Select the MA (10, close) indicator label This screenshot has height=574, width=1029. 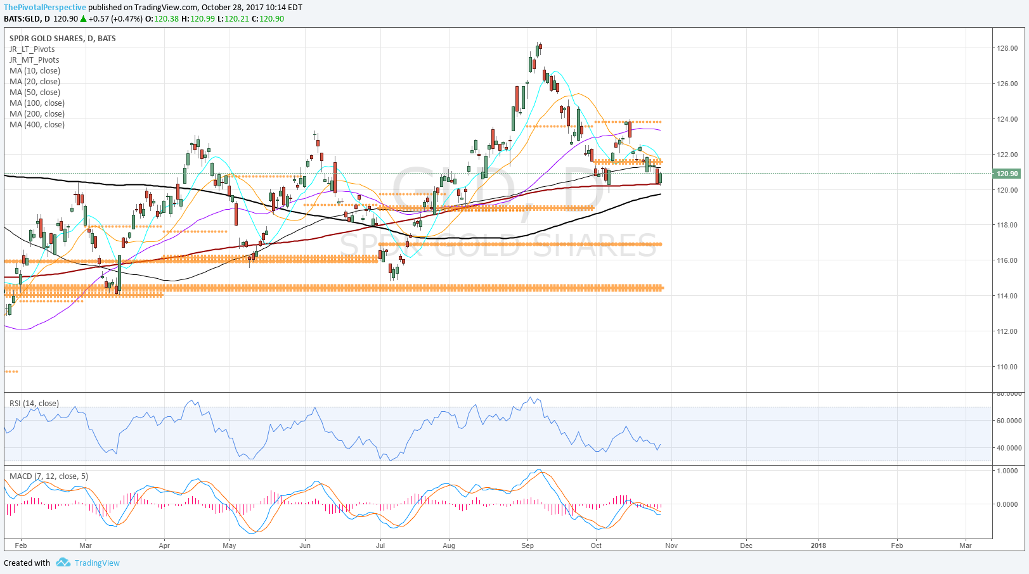pyautogui.click(x=35, y=70)
